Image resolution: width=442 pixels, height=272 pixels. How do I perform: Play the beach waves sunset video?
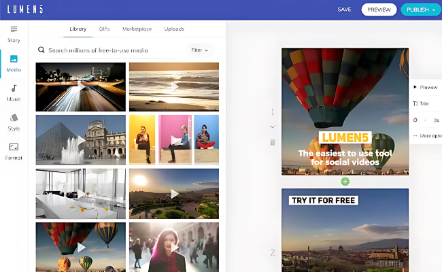[175, 86]
